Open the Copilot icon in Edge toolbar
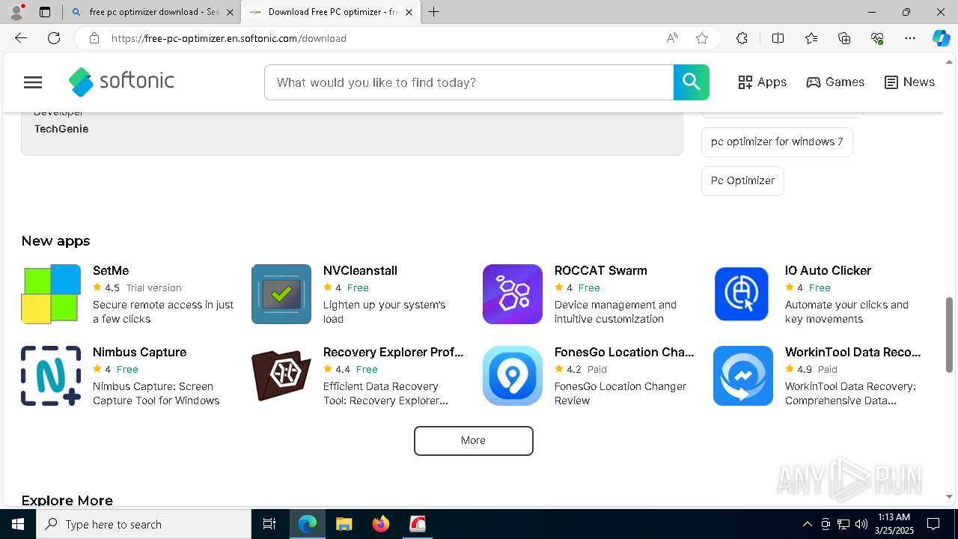Viewport: 958px width, 539px height. pyautogui.click(x=941, y=38)
